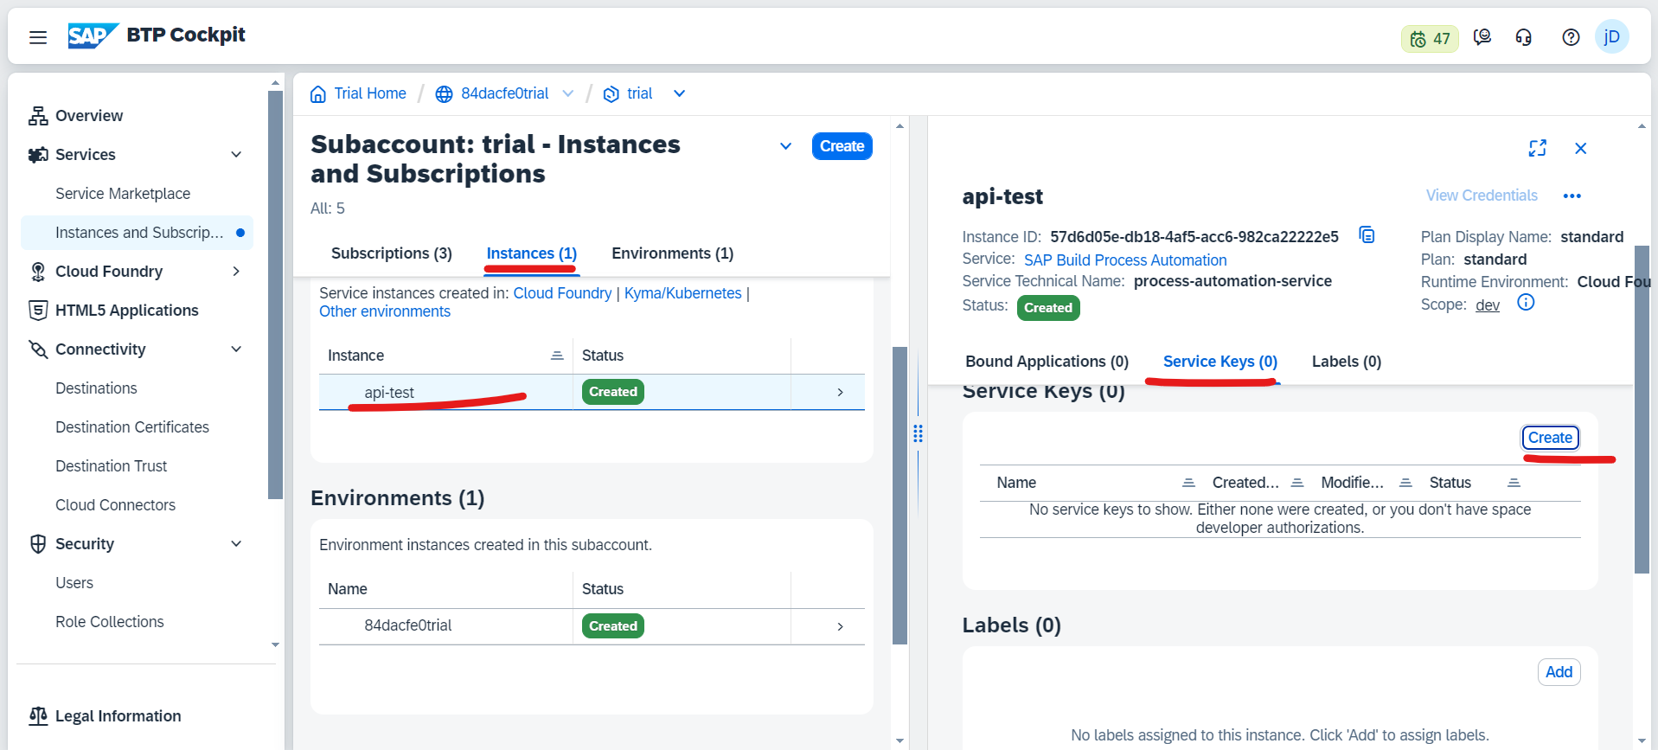Click the SAP logo

[x=93, y=35]
